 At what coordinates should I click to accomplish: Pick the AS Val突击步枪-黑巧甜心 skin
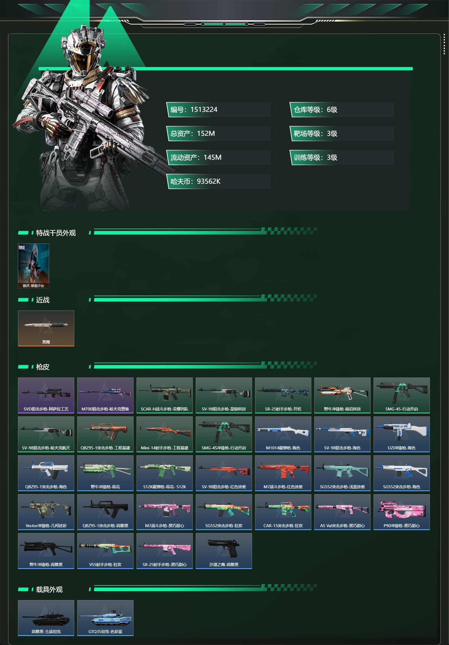[x=342, y=512]
